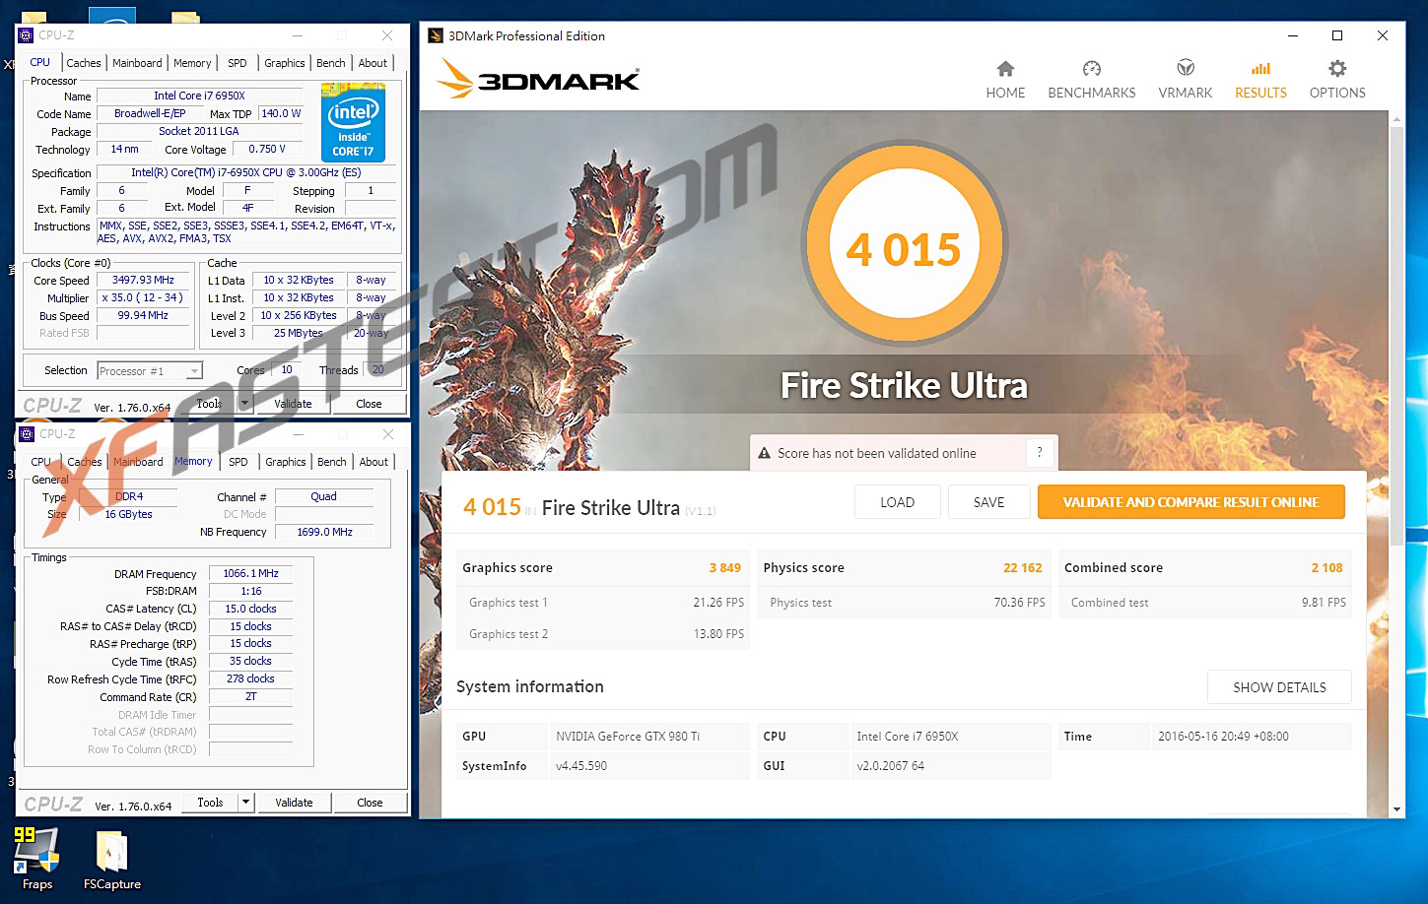This screenshot has width=1428, height=904.
Task: Open About tab in top CPU-Z
Action: tap(373, 63)
